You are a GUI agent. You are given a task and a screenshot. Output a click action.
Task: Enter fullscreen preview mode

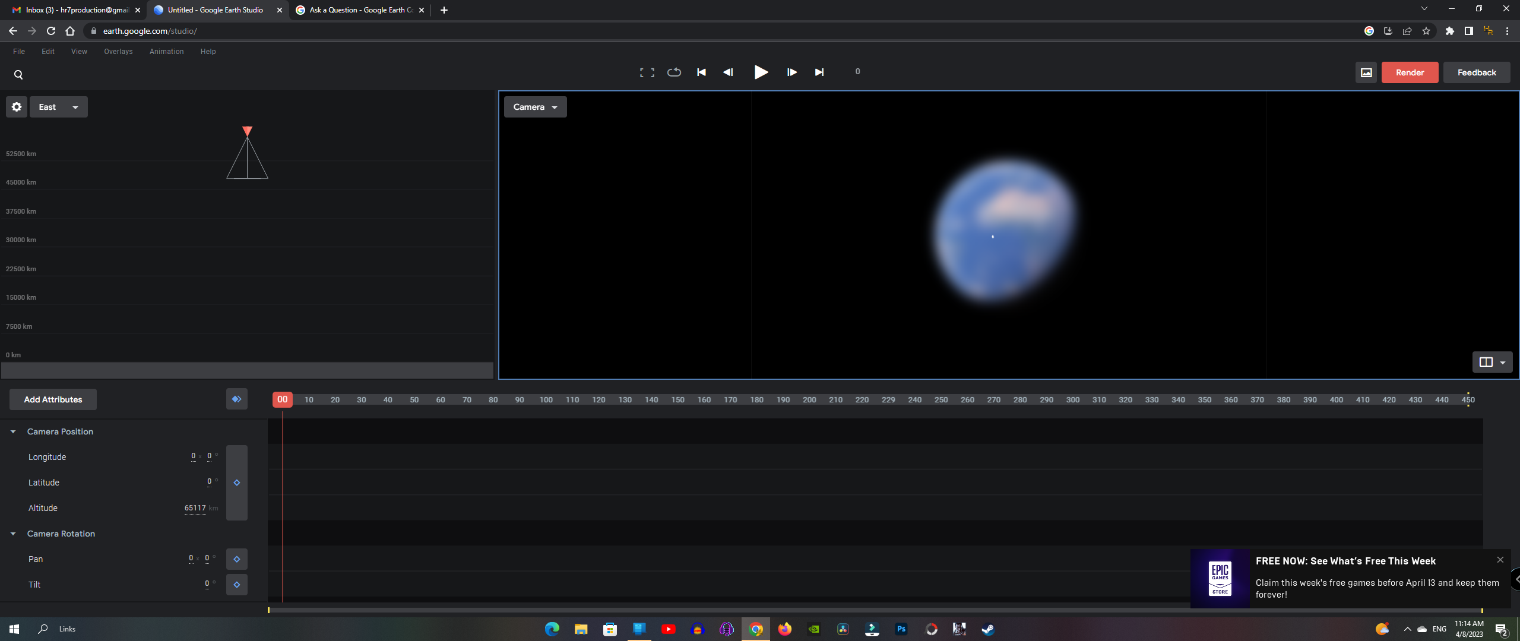pyautogui.click(x=647, y=72)
